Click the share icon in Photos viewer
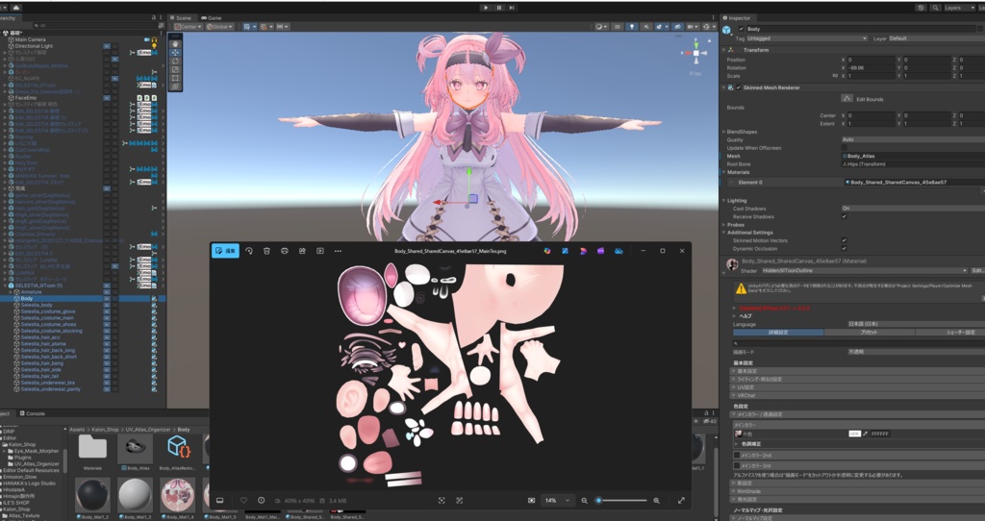Viewport: 985px width, 521px height. click(x=302, y=251)
